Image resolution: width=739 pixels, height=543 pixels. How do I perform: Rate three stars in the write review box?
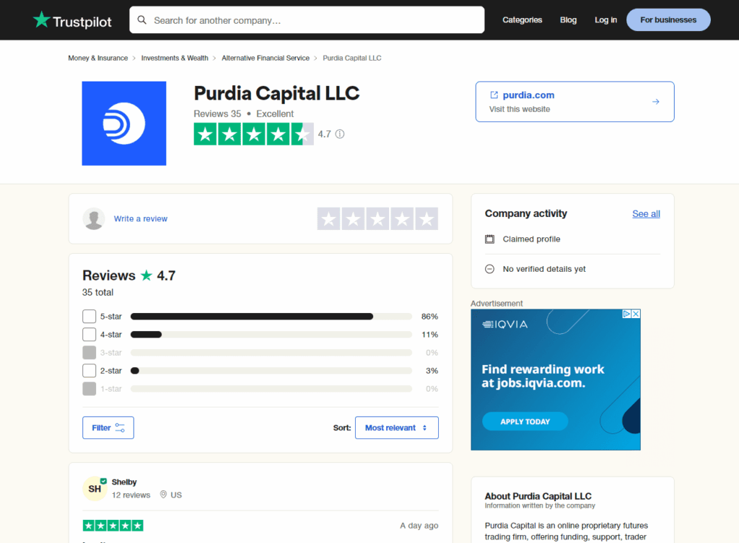pos(378,219)
